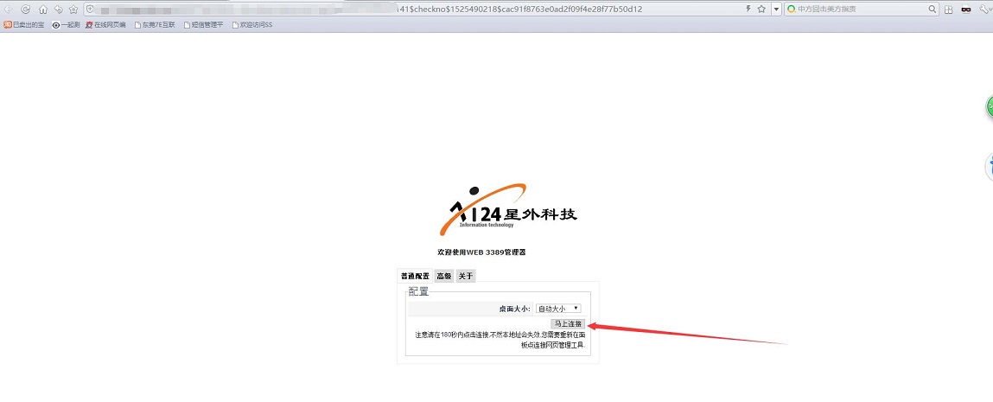Open bookmark 欢迎访问SS
The height and width of the screenshot is (402, 993).
click(252, 25)
